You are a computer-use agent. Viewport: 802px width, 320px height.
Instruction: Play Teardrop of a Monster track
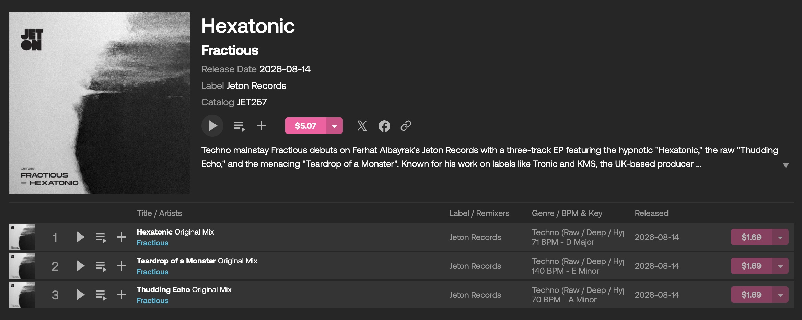point(80,266)
